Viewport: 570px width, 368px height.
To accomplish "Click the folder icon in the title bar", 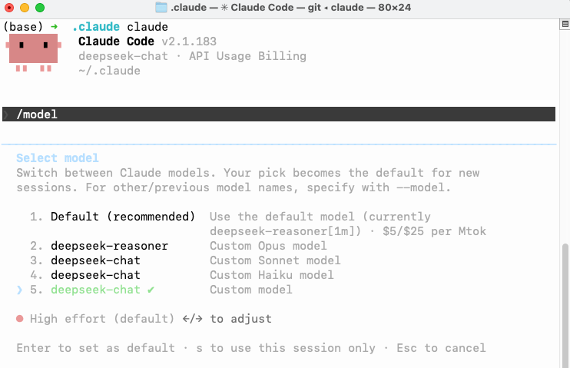I will coord(161,7).
